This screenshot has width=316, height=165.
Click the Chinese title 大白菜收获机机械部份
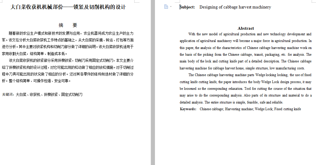(x=36, y=7)
